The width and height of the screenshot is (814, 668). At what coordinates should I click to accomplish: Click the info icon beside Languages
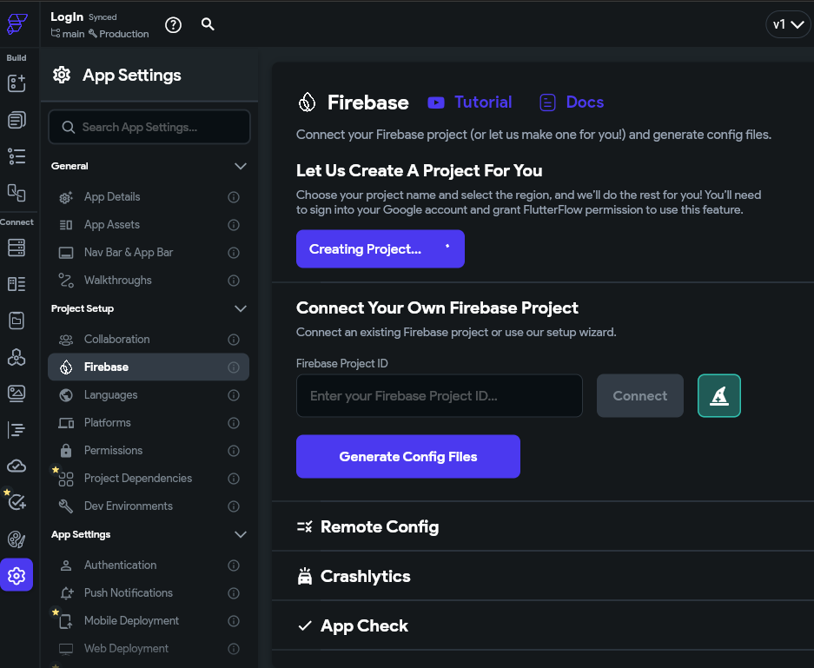[x=234, y=395]
